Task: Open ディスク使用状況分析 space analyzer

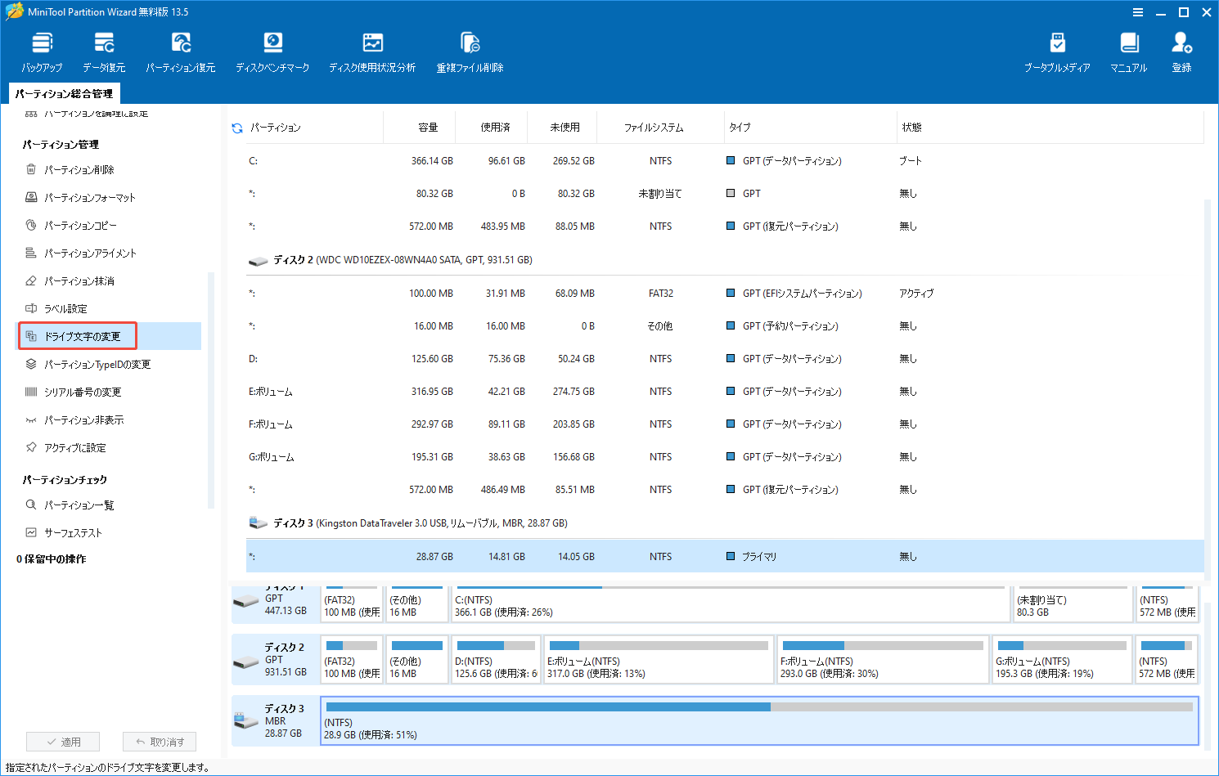Action: pyautogui.click(x=372, y=51)
